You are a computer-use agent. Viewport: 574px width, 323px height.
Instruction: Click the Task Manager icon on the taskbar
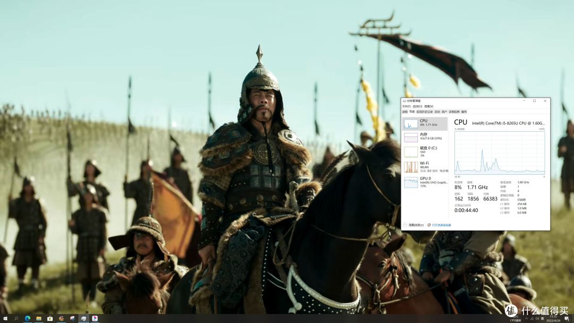[x=83, y=319]
